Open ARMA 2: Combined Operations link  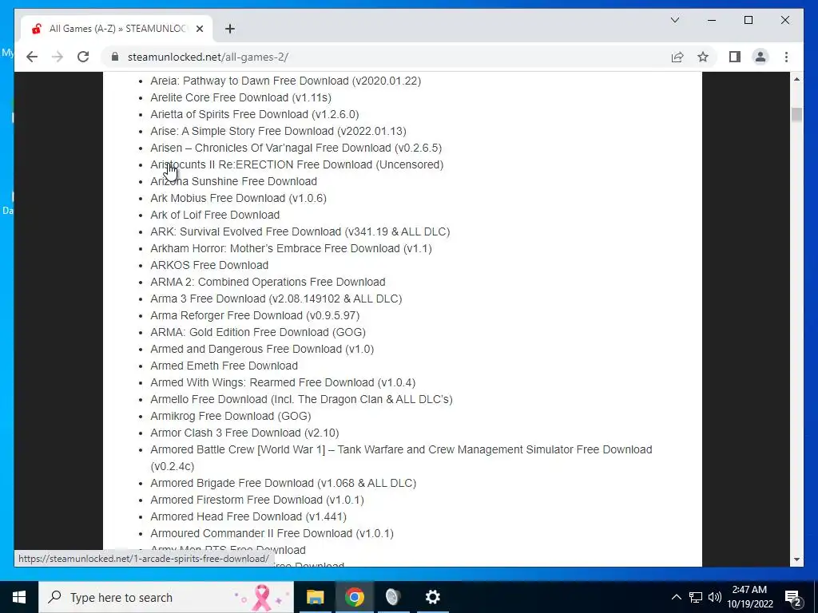point(268,282)
